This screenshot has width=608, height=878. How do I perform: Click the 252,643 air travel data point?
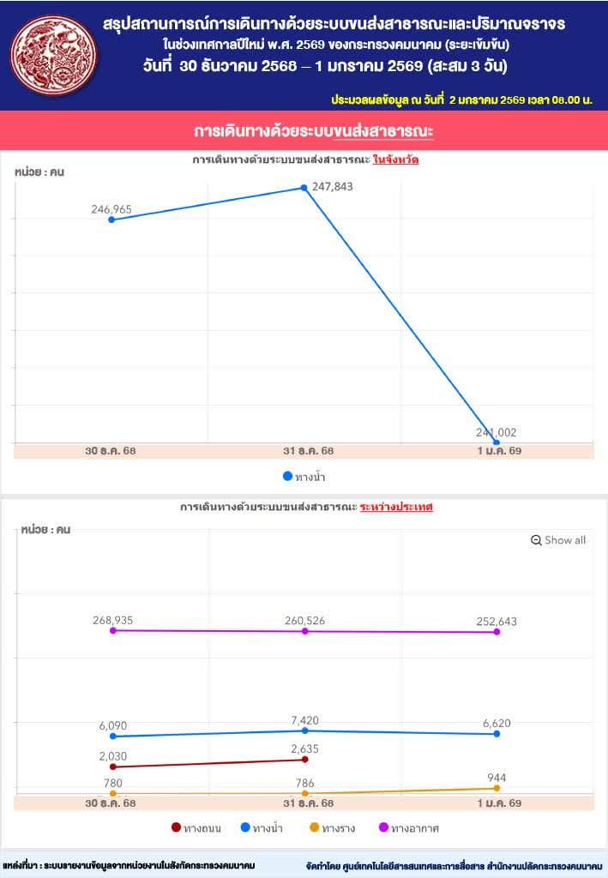coord(497,632)
